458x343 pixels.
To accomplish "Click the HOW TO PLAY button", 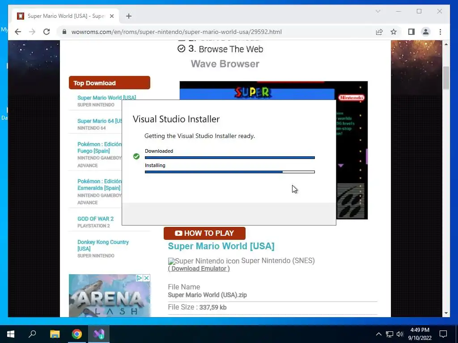I will click(204, 233).
